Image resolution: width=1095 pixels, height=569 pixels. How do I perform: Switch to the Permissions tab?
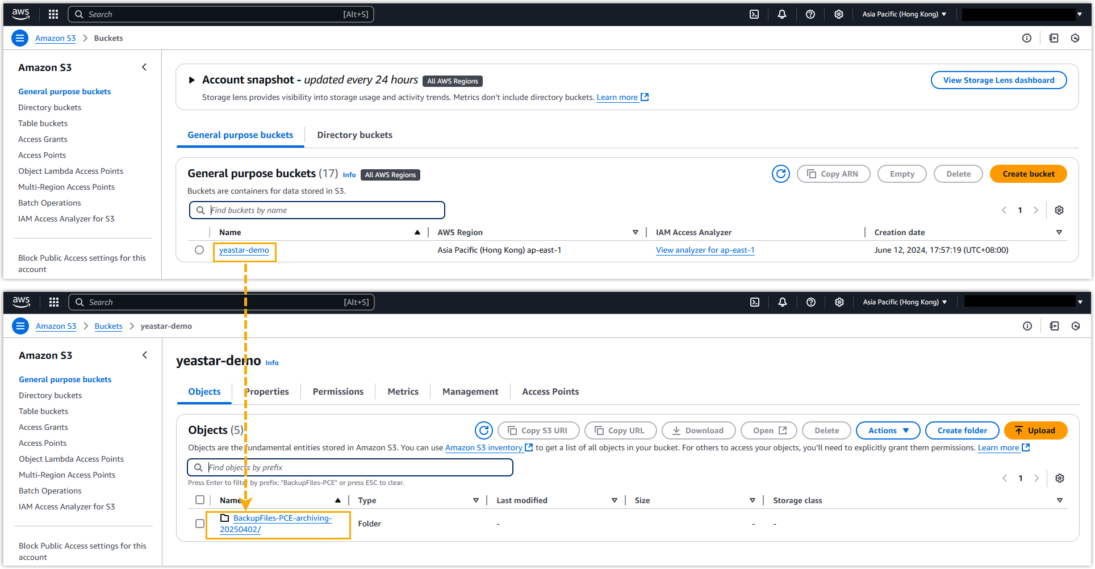pos(338,392)
